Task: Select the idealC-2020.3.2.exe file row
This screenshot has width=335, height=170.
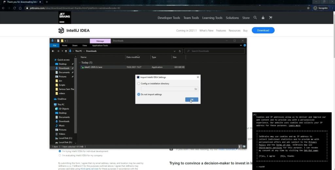Action: point(132,67)
